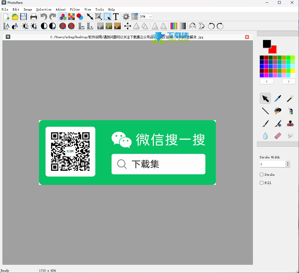Open the Selection menu
Viewport: 299px width, 273px height.
pos(44,9)
